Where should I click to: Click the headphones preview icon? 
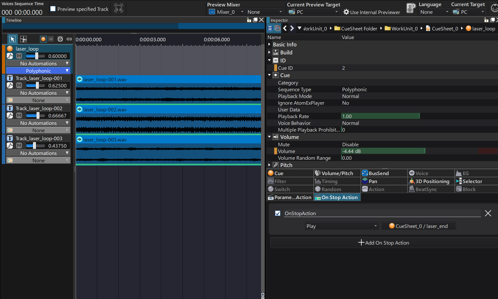coord(119,9)
